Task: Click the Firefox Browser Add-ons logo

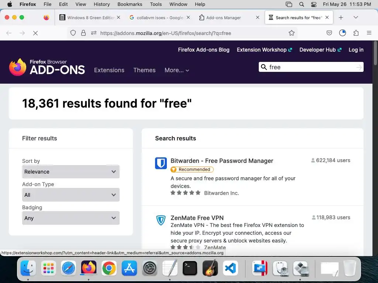Action: 47,67
